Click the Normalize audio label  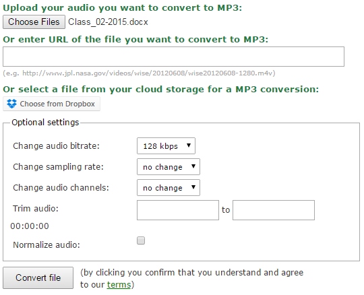tap(47, 245)
